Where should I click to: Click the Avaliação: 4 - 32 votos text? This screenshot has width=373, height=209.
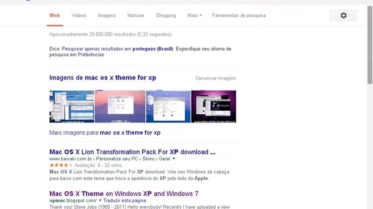(98, 165)
